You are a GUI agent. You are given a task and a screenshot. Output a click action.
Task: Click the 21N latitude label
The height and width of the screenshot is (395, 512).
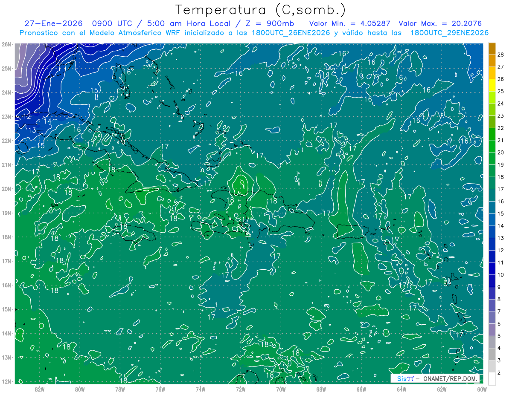coord(6,164)
